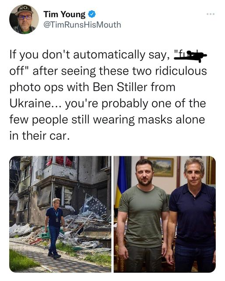
Task: Click the man in olive green t-shirt
Action: point(143,215)
